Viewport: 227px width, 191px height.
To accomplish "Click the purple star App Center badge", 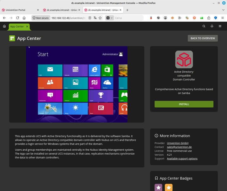I will 159,187.
